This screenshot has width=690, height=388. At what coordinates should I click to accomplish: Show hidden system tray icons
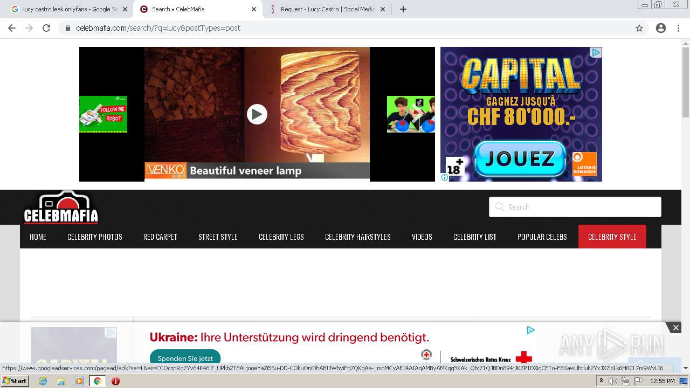coord(601,381)
